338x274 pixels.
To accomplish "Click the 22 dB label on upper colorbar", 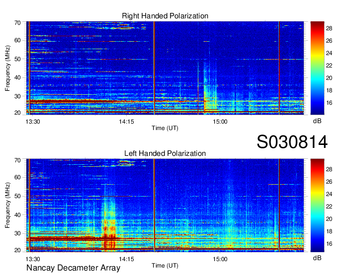I will (329, 66).
